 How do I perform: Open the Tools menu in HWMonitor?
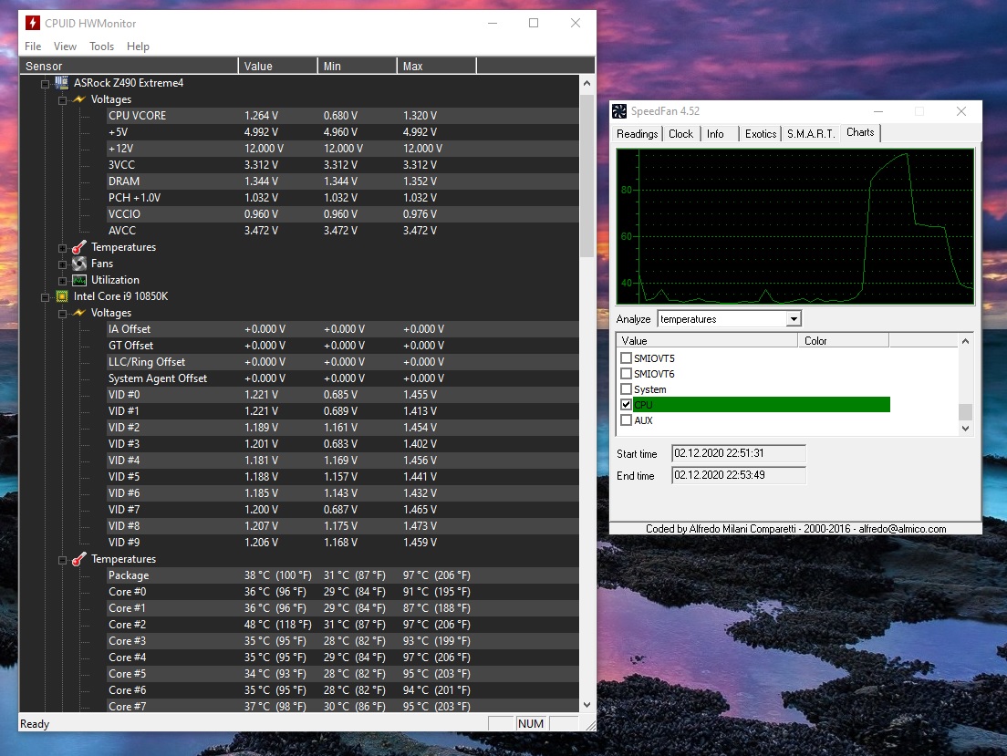101,47
